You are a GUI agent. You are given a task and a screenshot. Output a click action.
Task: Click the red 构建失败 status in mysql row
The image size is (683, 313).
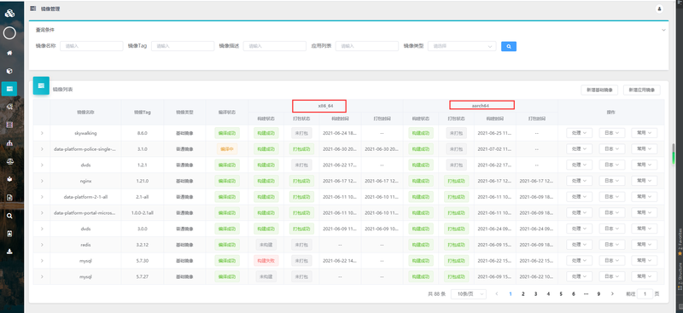[x=266, y=261]
